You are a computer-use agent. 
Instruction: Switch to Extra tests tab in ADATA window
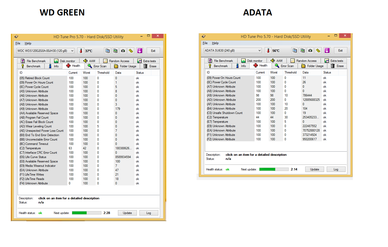(x=334, y=61)
